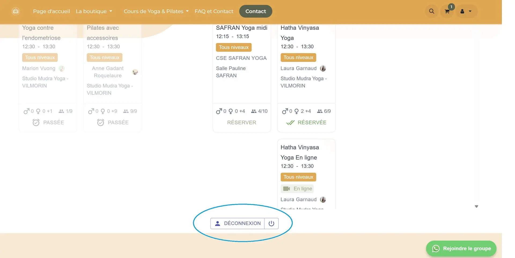The height and width of the screenshot is (258, 515).
Task: Open FAQ et Contact page
Action: point(214,11)
